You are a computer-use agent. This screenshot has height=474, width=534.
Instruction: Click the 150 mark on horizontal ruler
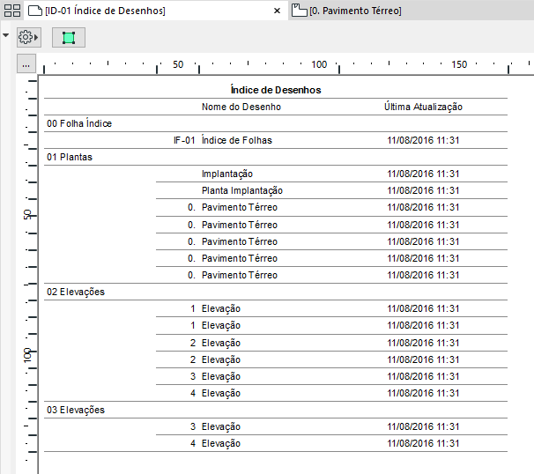(459, 64)
